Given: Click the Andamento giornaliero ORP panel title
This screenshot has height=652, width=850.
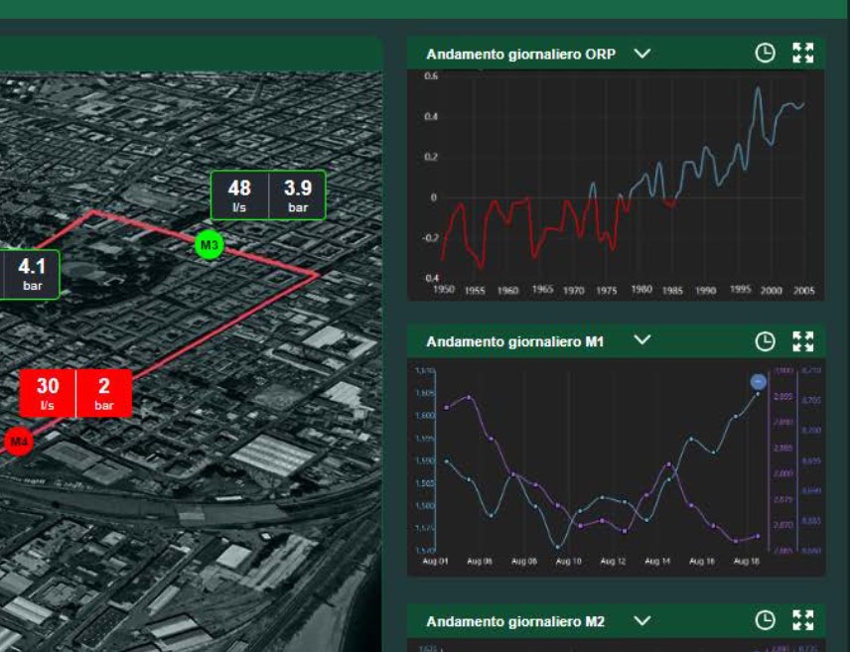Looking at the screenshot, I should coord(520,55).
